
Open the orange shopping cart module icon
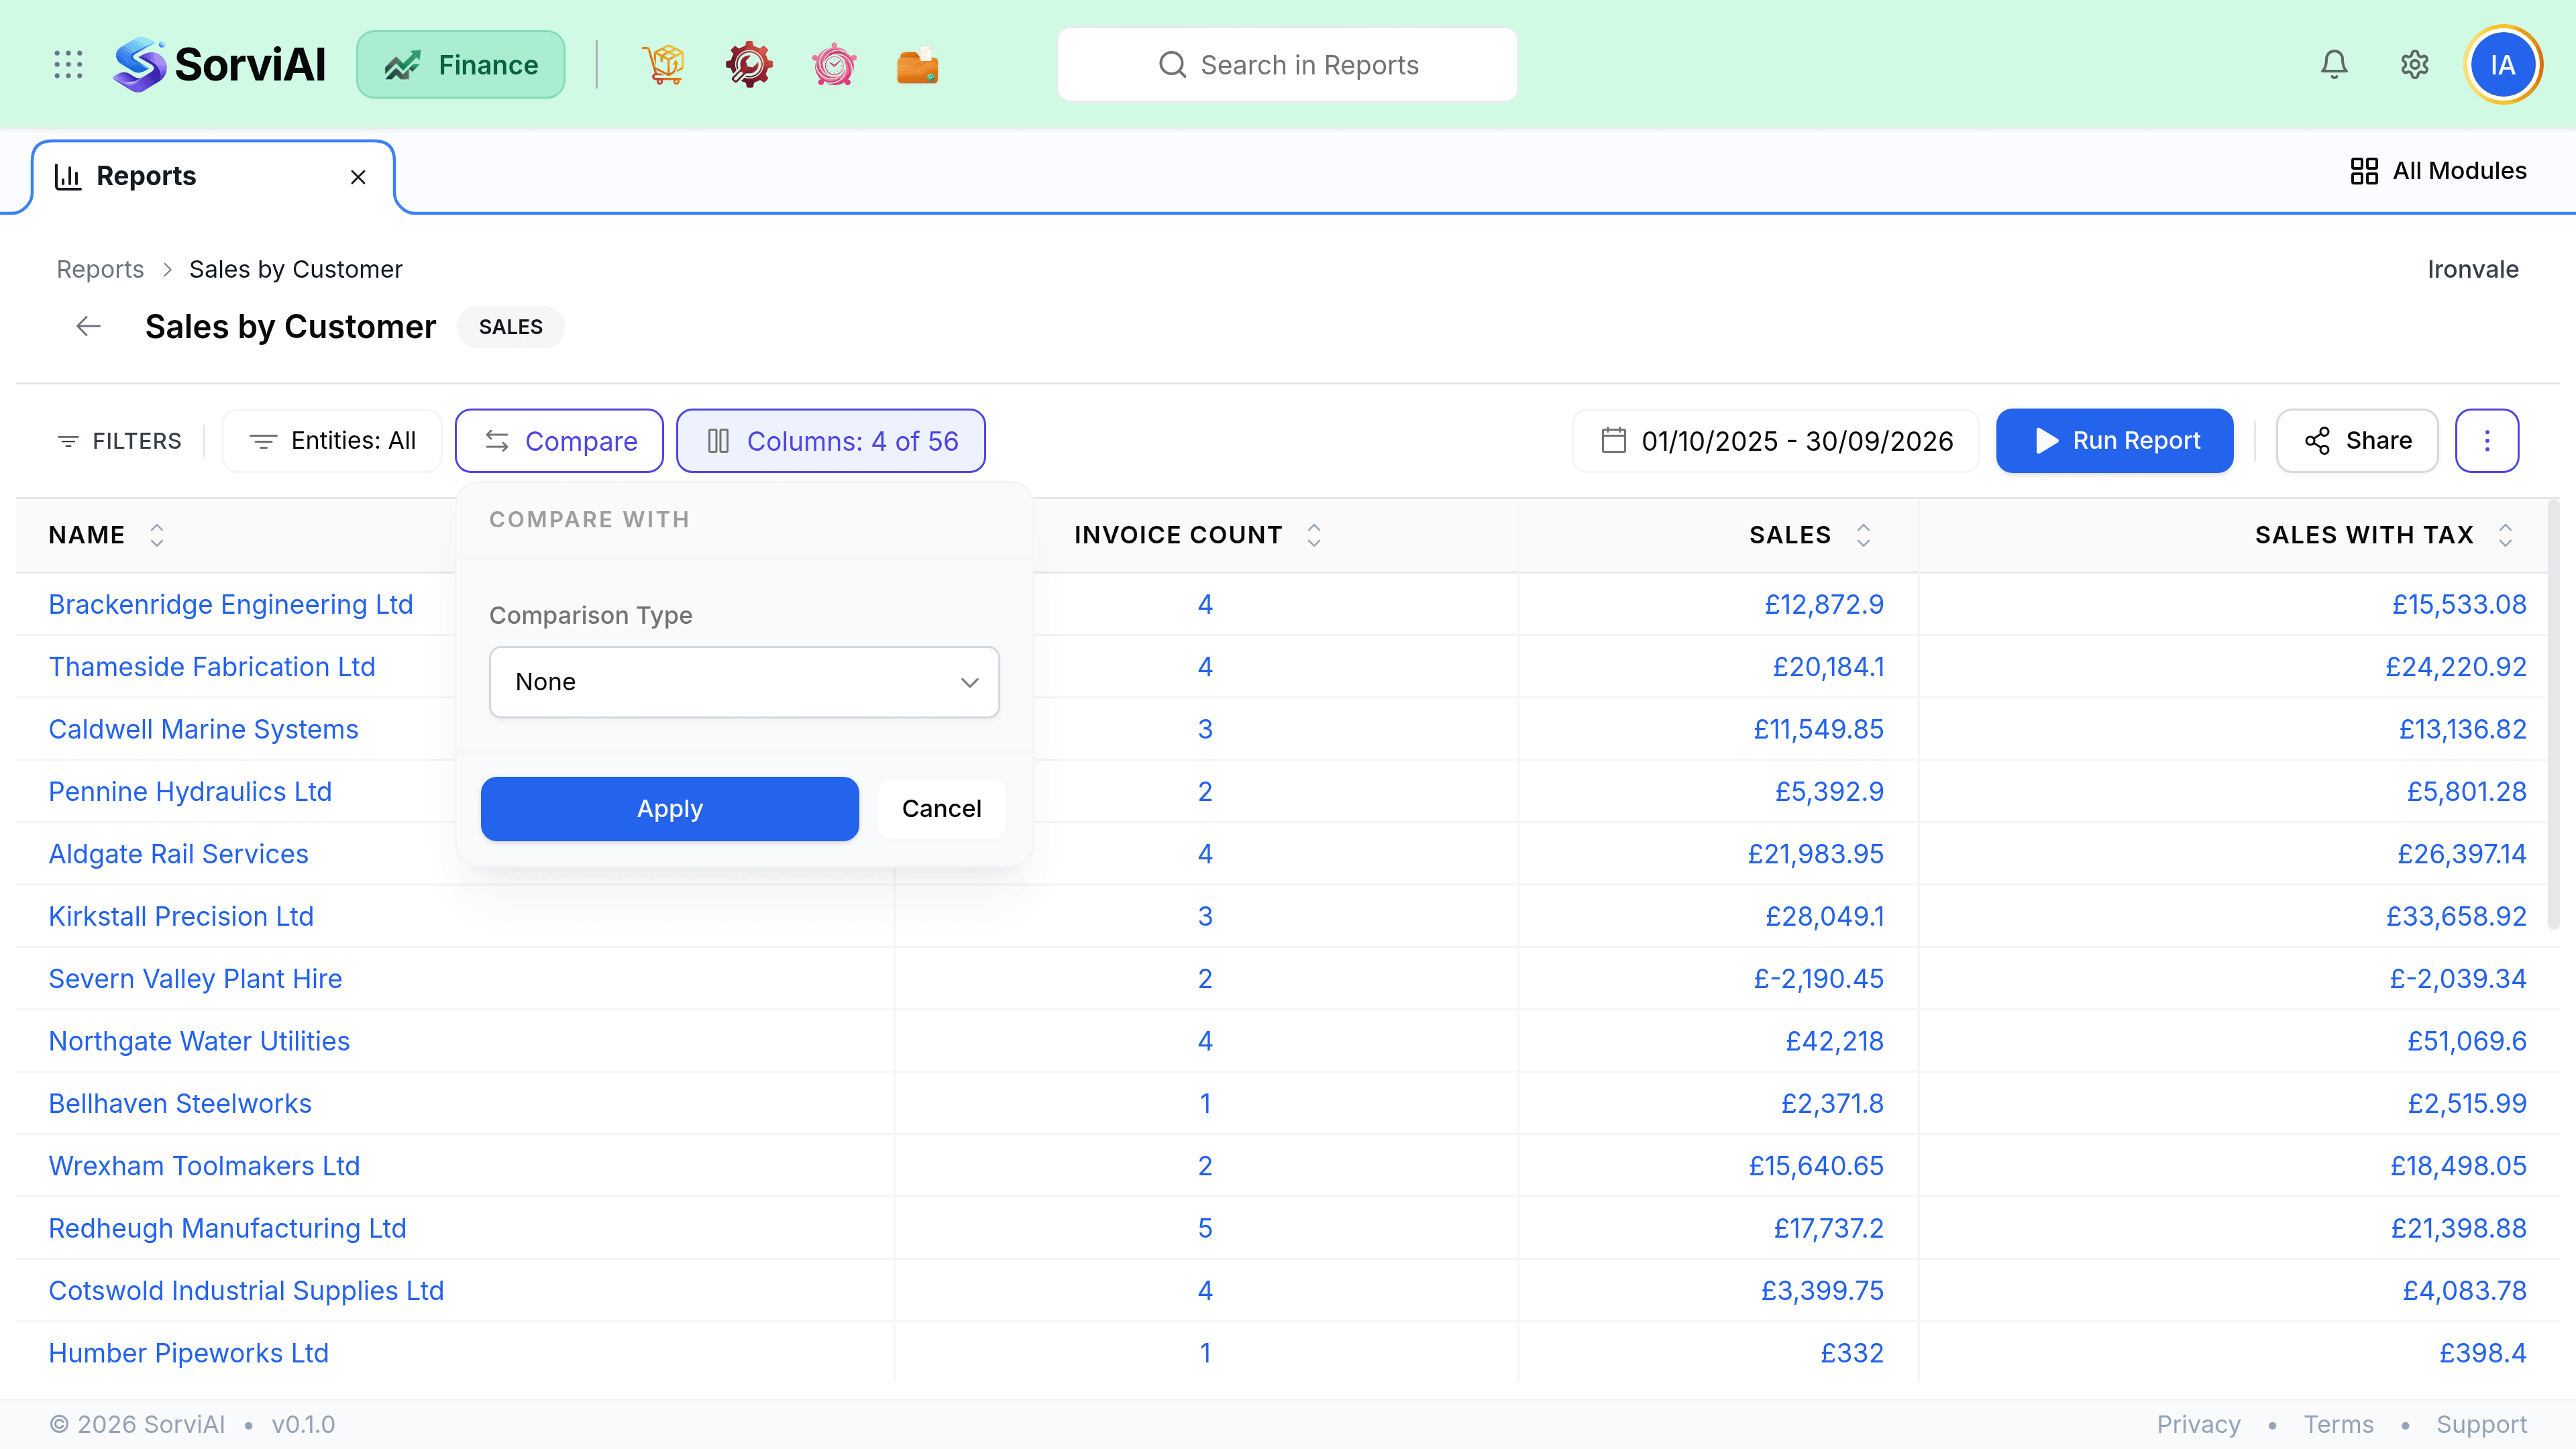pyautogui.click(x=664, y=65)
